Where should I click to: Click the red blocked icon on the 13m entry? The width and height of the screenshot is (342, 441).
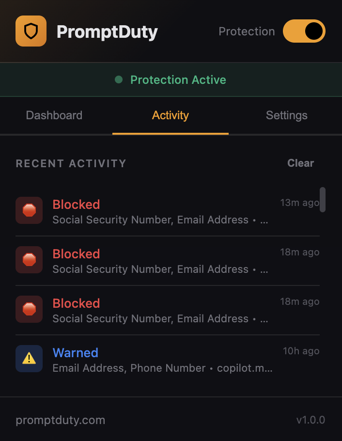pos(29,210)
